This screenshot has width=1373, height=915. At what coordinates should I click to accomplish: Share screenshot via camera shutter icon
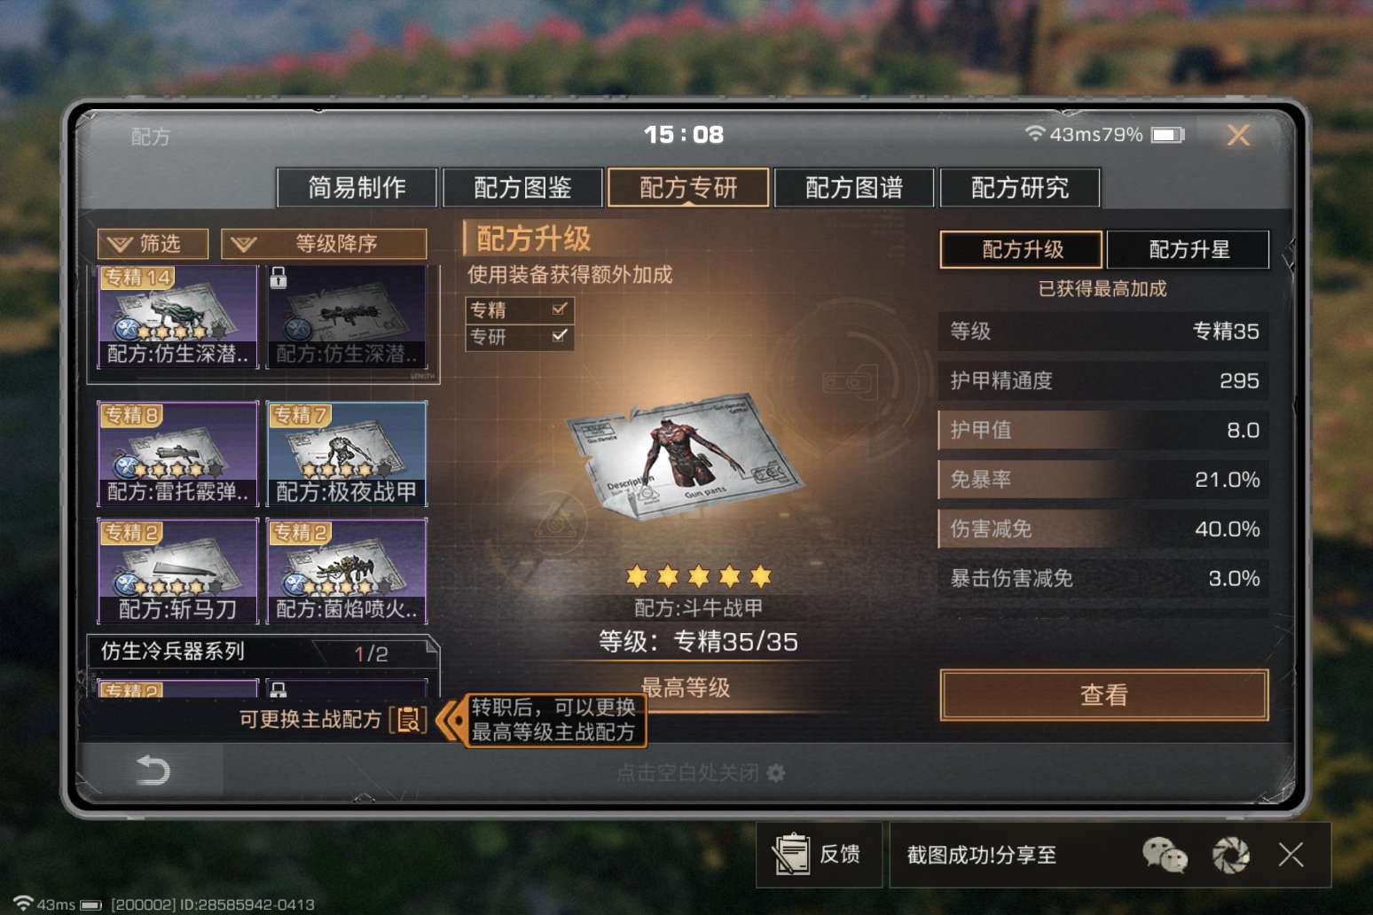1231,855
